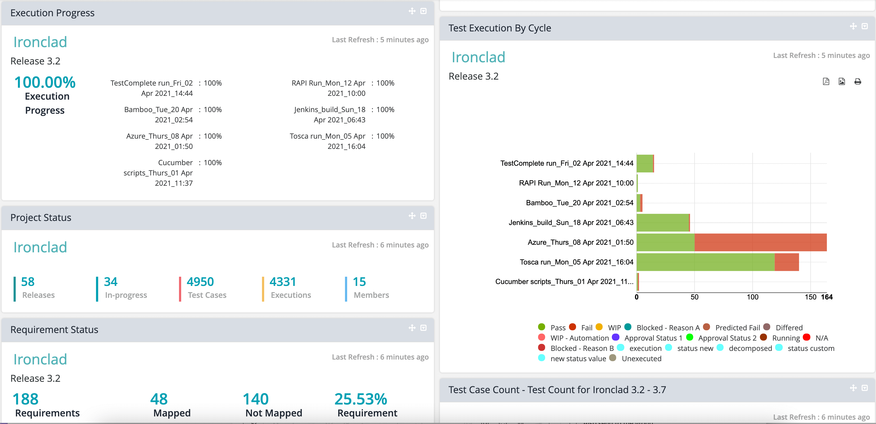Toggle Running legend item
This screenshot has width=876, height=424.
pos(780,338)
